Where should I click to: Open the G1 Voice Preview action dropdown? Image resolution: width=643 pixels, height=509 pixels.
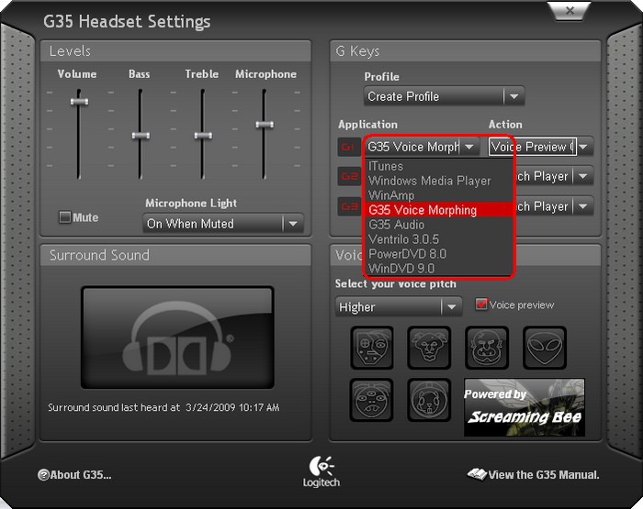coord(583,147)
